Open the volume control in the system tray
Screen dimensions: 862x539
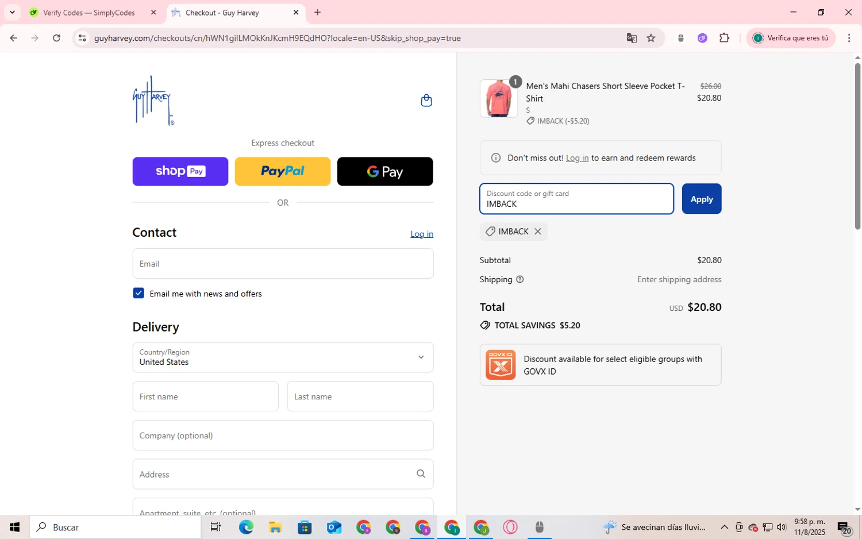(782, 527)
